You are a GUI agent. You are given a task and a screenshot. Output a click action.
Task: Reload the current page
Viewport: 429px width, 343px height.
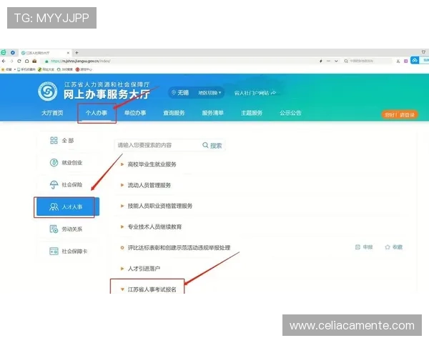pos(19,61)
